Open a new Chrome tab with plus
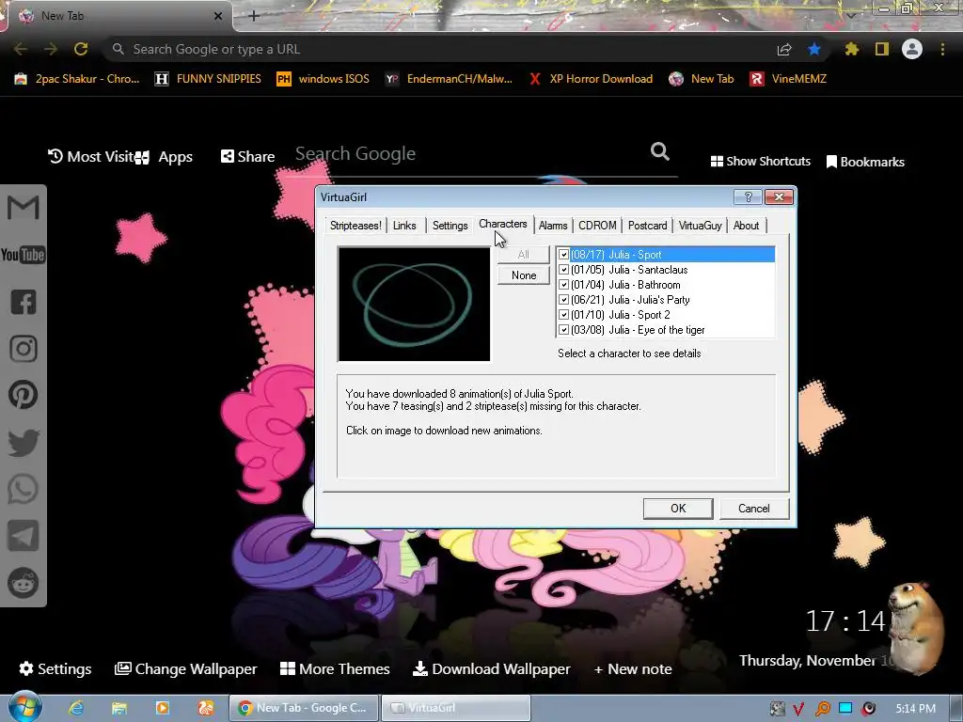Viewport: 963px width, 722px height. click(x=254, y=16)
